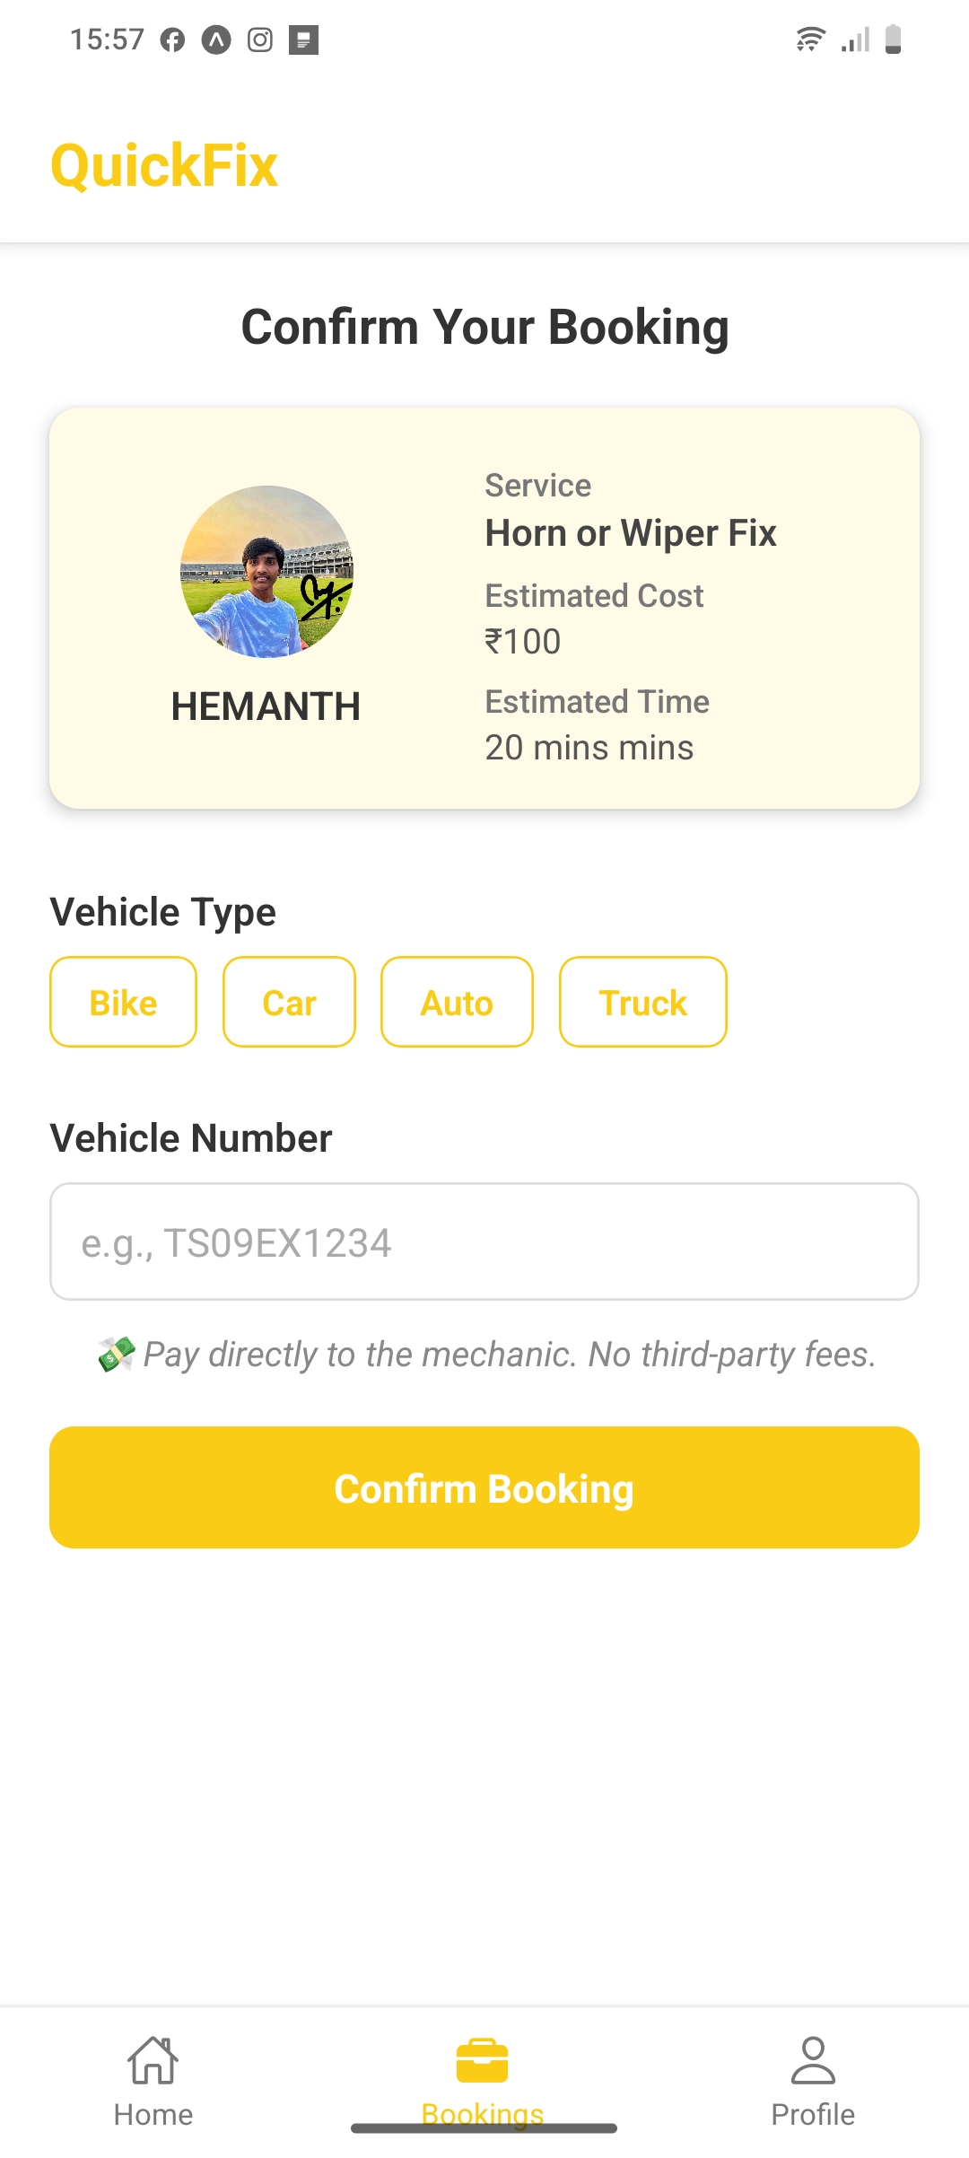969x2158 pixels.
Task: Tap the HEMANTH mechanic name
Action: tap(266, 706)
